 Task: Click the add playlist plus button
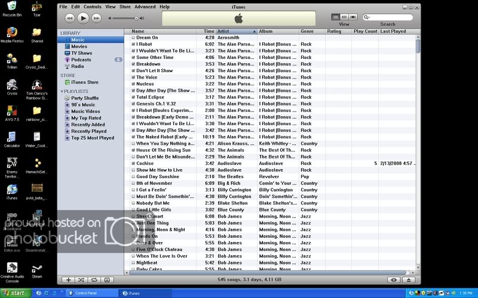click(68, 280)
